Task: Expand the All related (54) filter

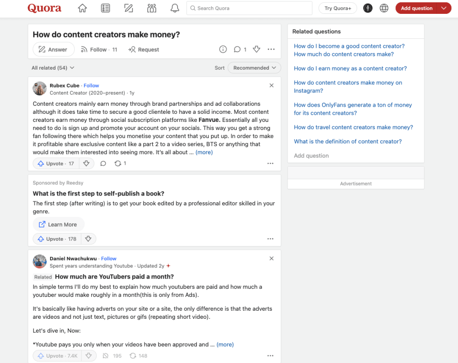Action: 53,67
